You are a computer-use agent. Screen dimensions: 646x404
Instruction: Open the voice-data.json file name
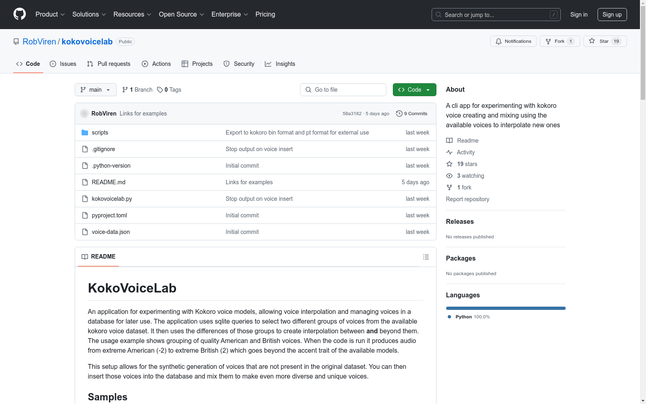click(x=111, y=232)
